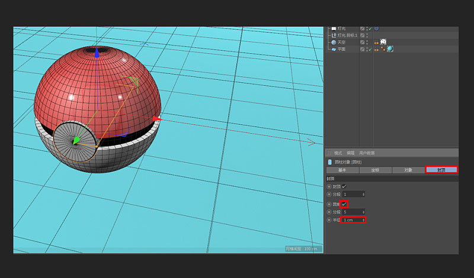The height and width of the screenshot is (278, 474).
Task: Click the attribute panel grip icon
Action: click(329, 153)
